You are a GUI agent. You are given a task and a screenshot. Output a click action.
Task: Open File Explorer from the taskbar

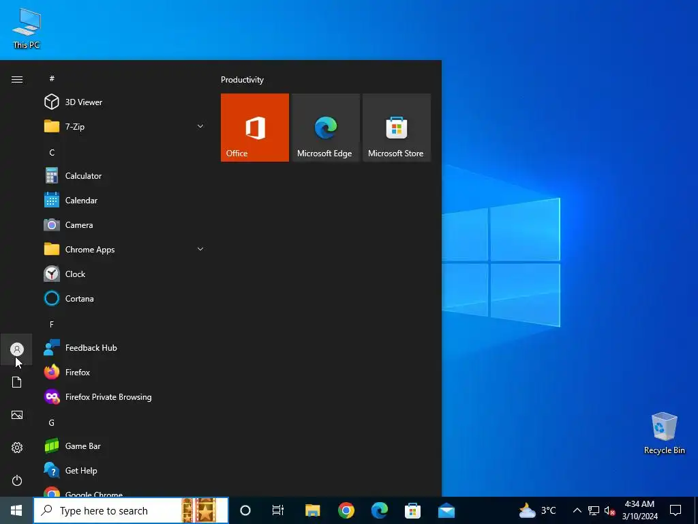point(312,510)
